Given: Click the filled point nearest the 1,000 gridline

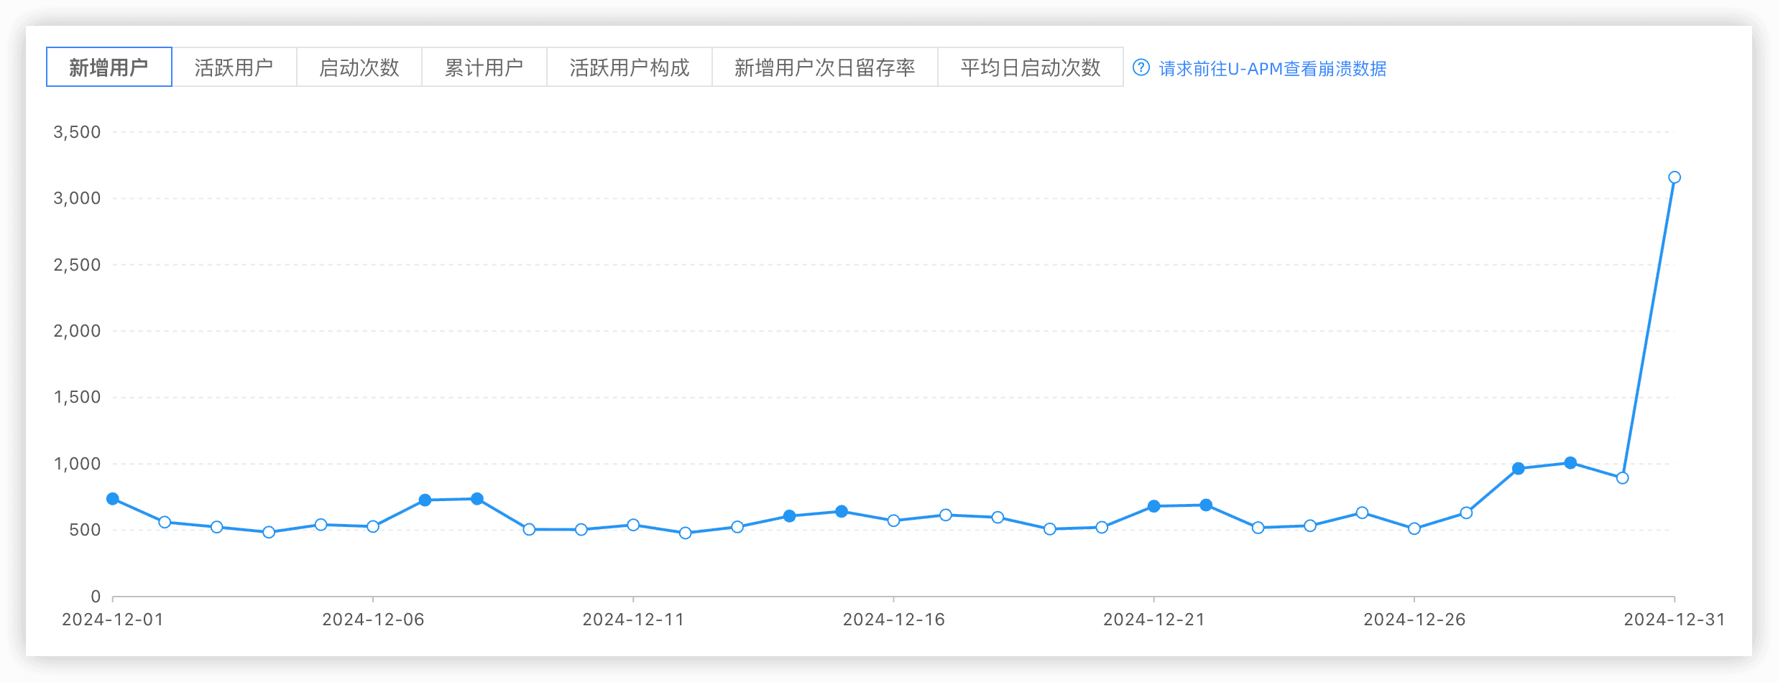Looking at the screenshot, I should coord(1570,463).
